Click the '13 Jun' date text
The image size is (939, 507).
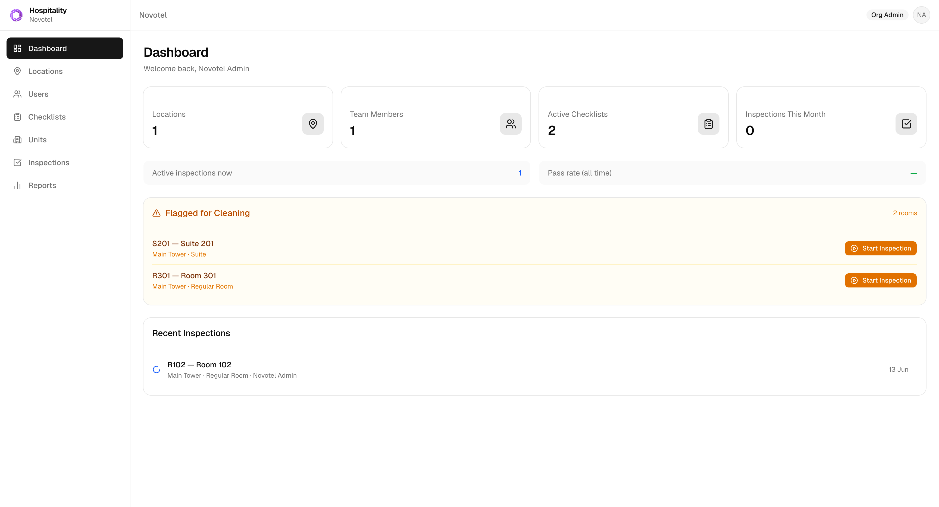point(898,370)
